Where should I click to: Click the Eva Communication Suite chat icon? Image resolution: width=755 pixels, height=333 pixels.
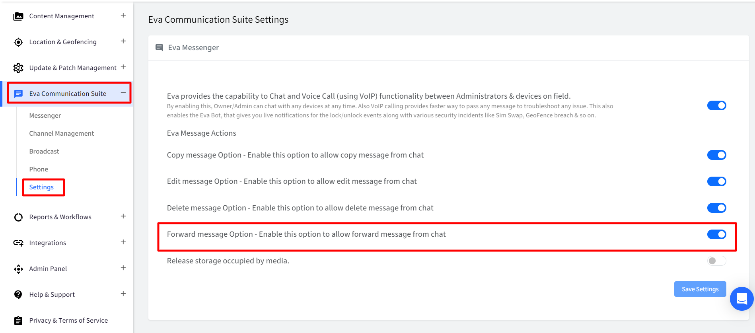point(18,94)
